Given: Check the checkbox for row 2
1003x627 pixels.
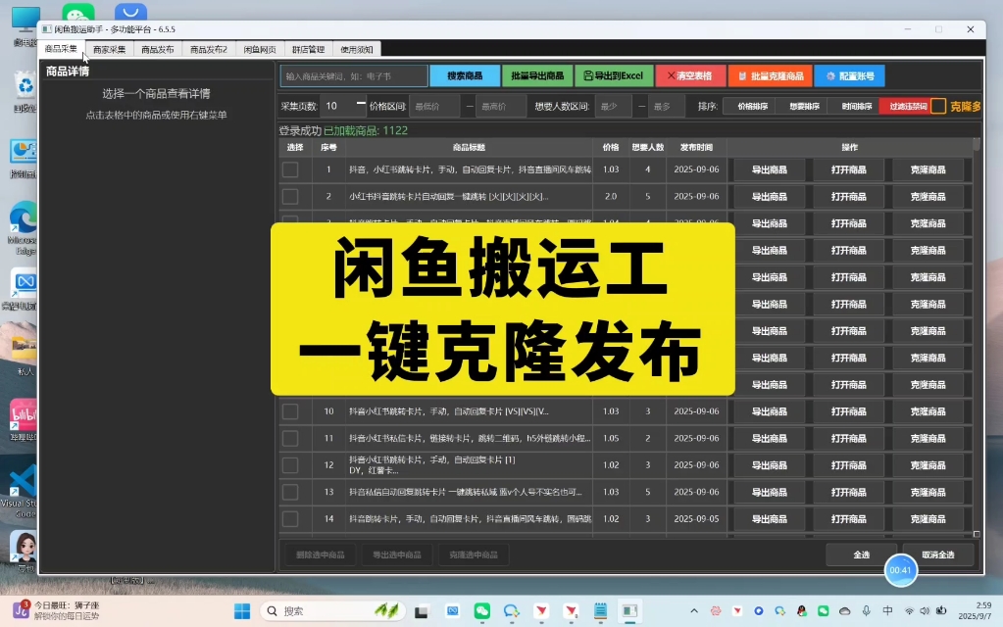Looking at the screenshot, I should (x=290, y=197).
